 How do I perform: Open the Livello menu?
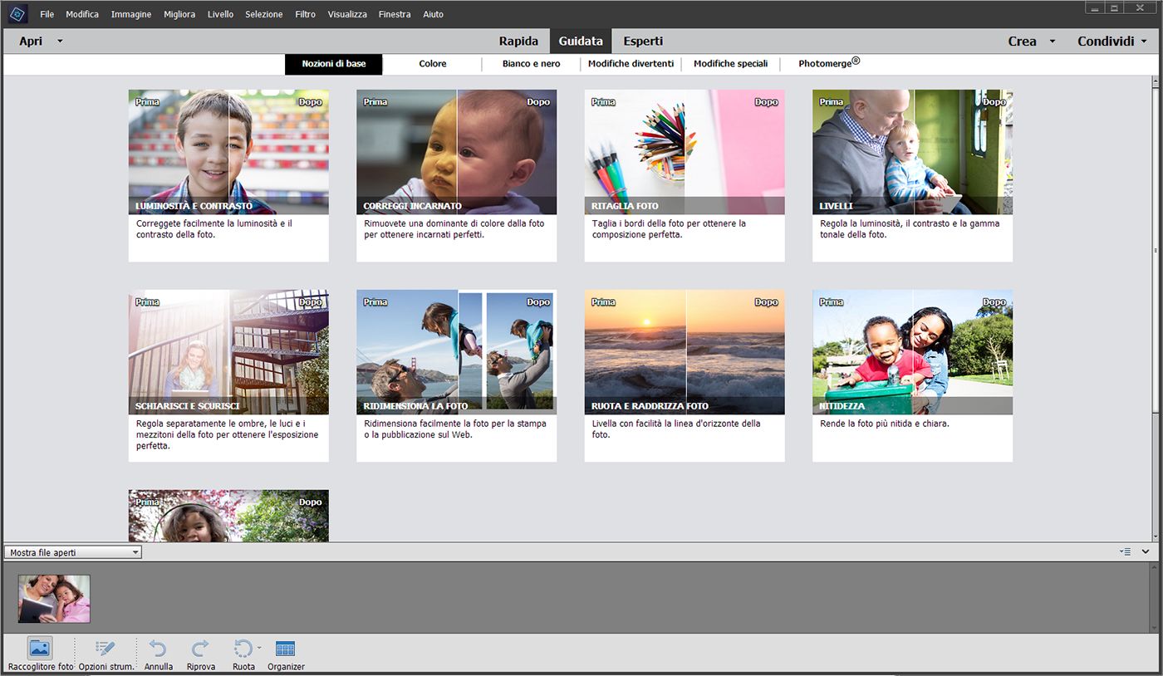pyautogui.click(x=220, y=14)
